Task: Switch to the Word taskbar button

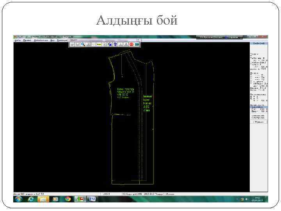Action: pyautogui.click(x=92, y=199)
